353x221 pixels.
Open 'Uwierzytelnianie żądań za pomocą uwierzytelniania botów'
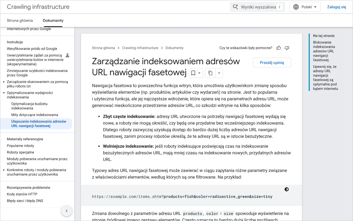(35, 60)
